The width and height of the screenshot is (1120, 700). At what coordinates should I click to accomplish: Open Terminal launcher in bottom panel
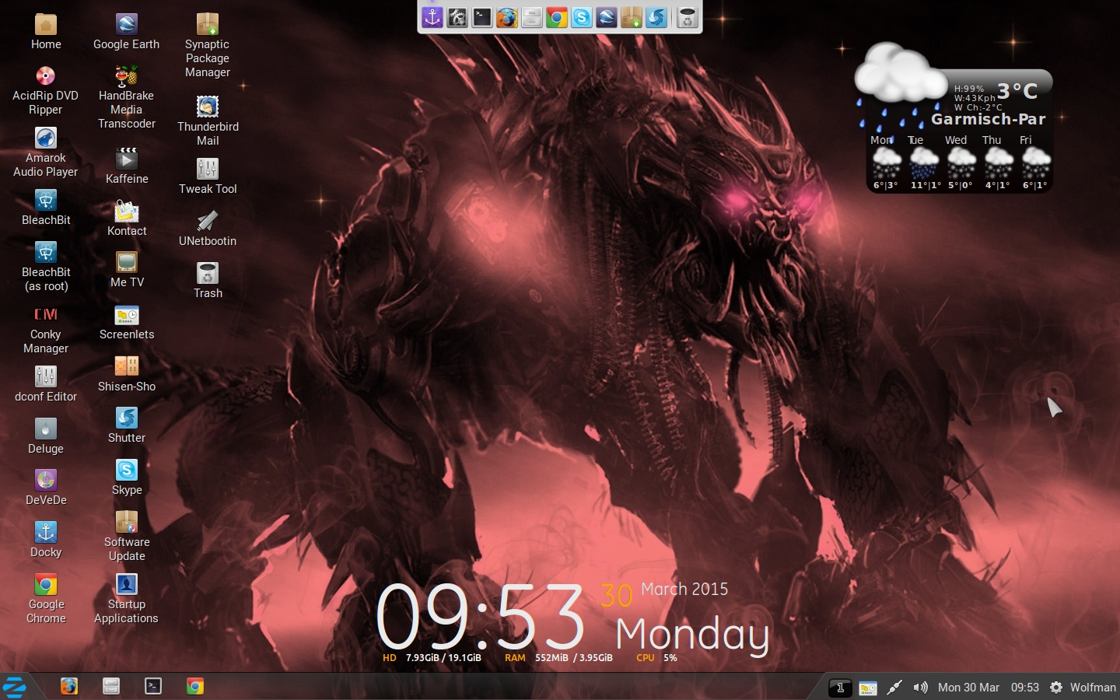153,686
